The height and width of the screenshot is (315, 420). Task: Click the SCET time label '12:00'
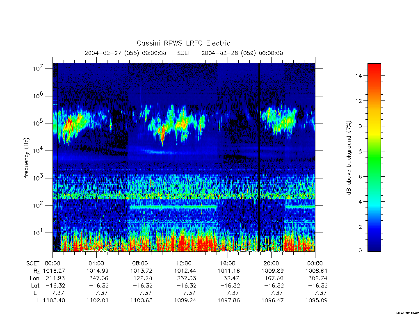(184, 263)
